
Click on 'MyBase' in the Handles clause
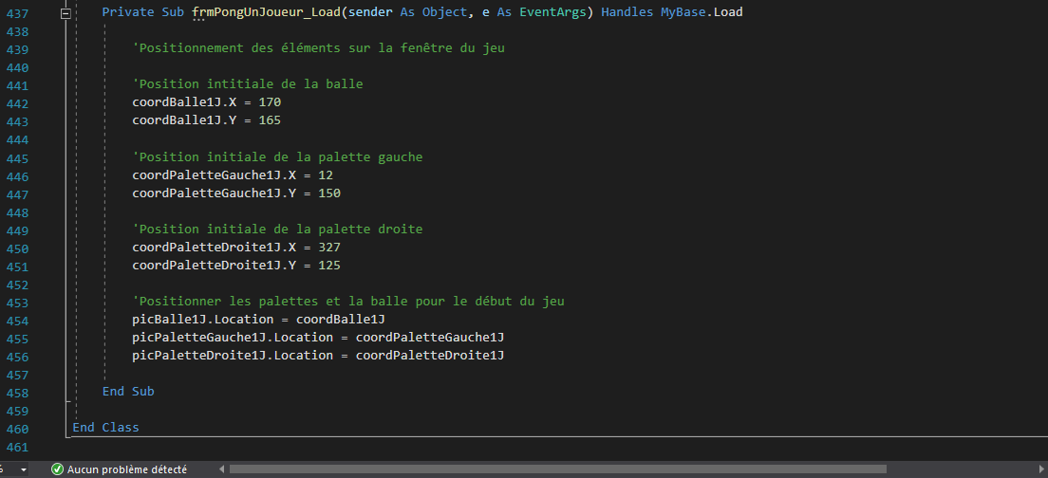point(683,12)
